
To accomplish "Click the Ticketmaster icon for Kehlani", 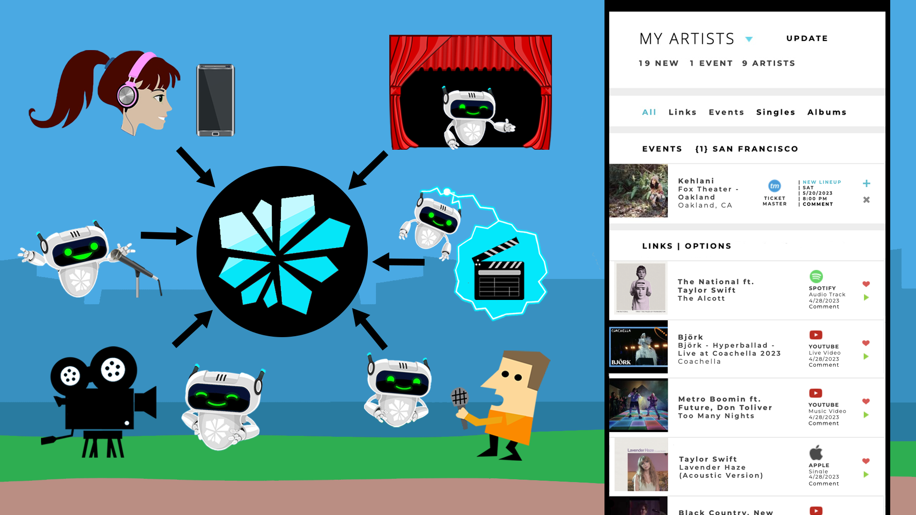I will [774, 186].
